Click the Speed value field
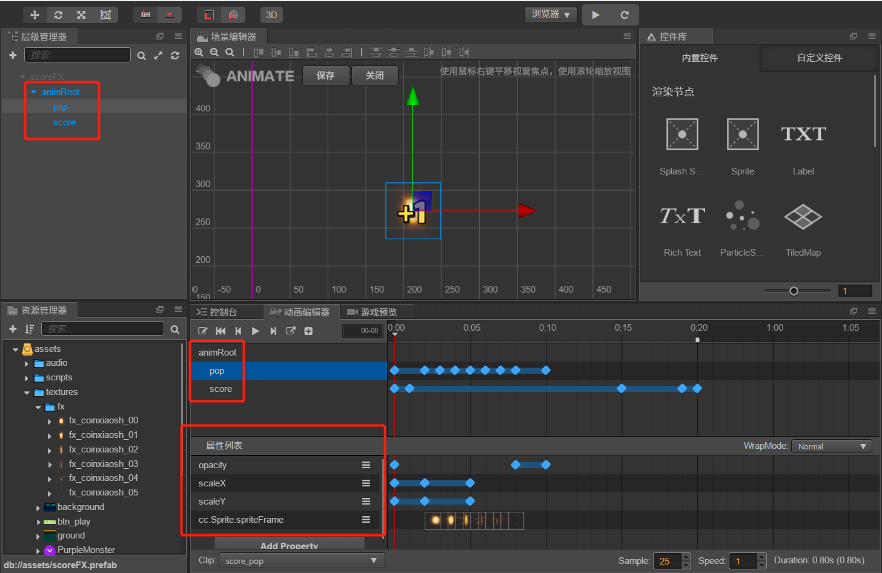The height and width of the screenshot is (573, 882). click(x=743, y=561)
